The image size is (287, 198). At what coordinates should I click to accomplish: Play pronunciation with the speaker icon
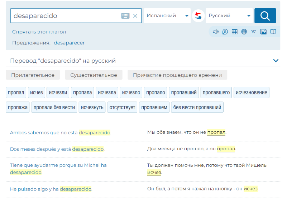tap(215, 32)
